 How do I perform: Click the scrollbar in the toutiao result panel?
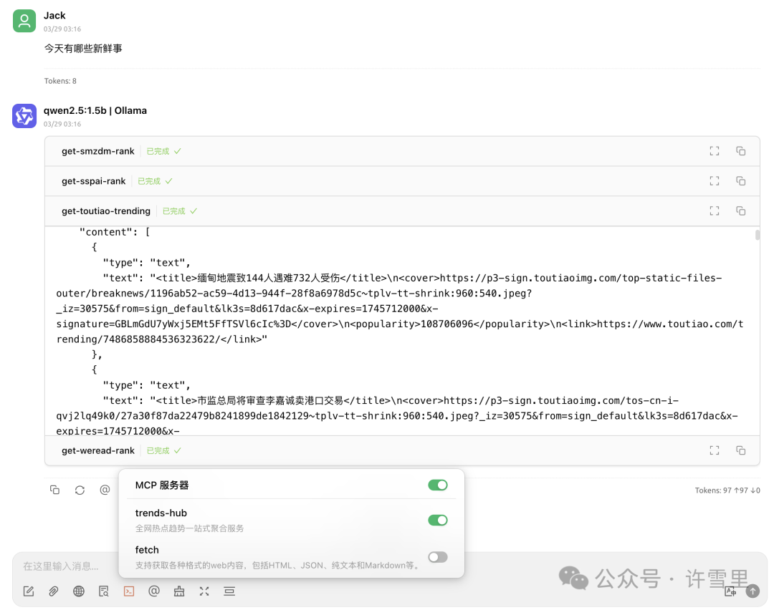(758, 235)
